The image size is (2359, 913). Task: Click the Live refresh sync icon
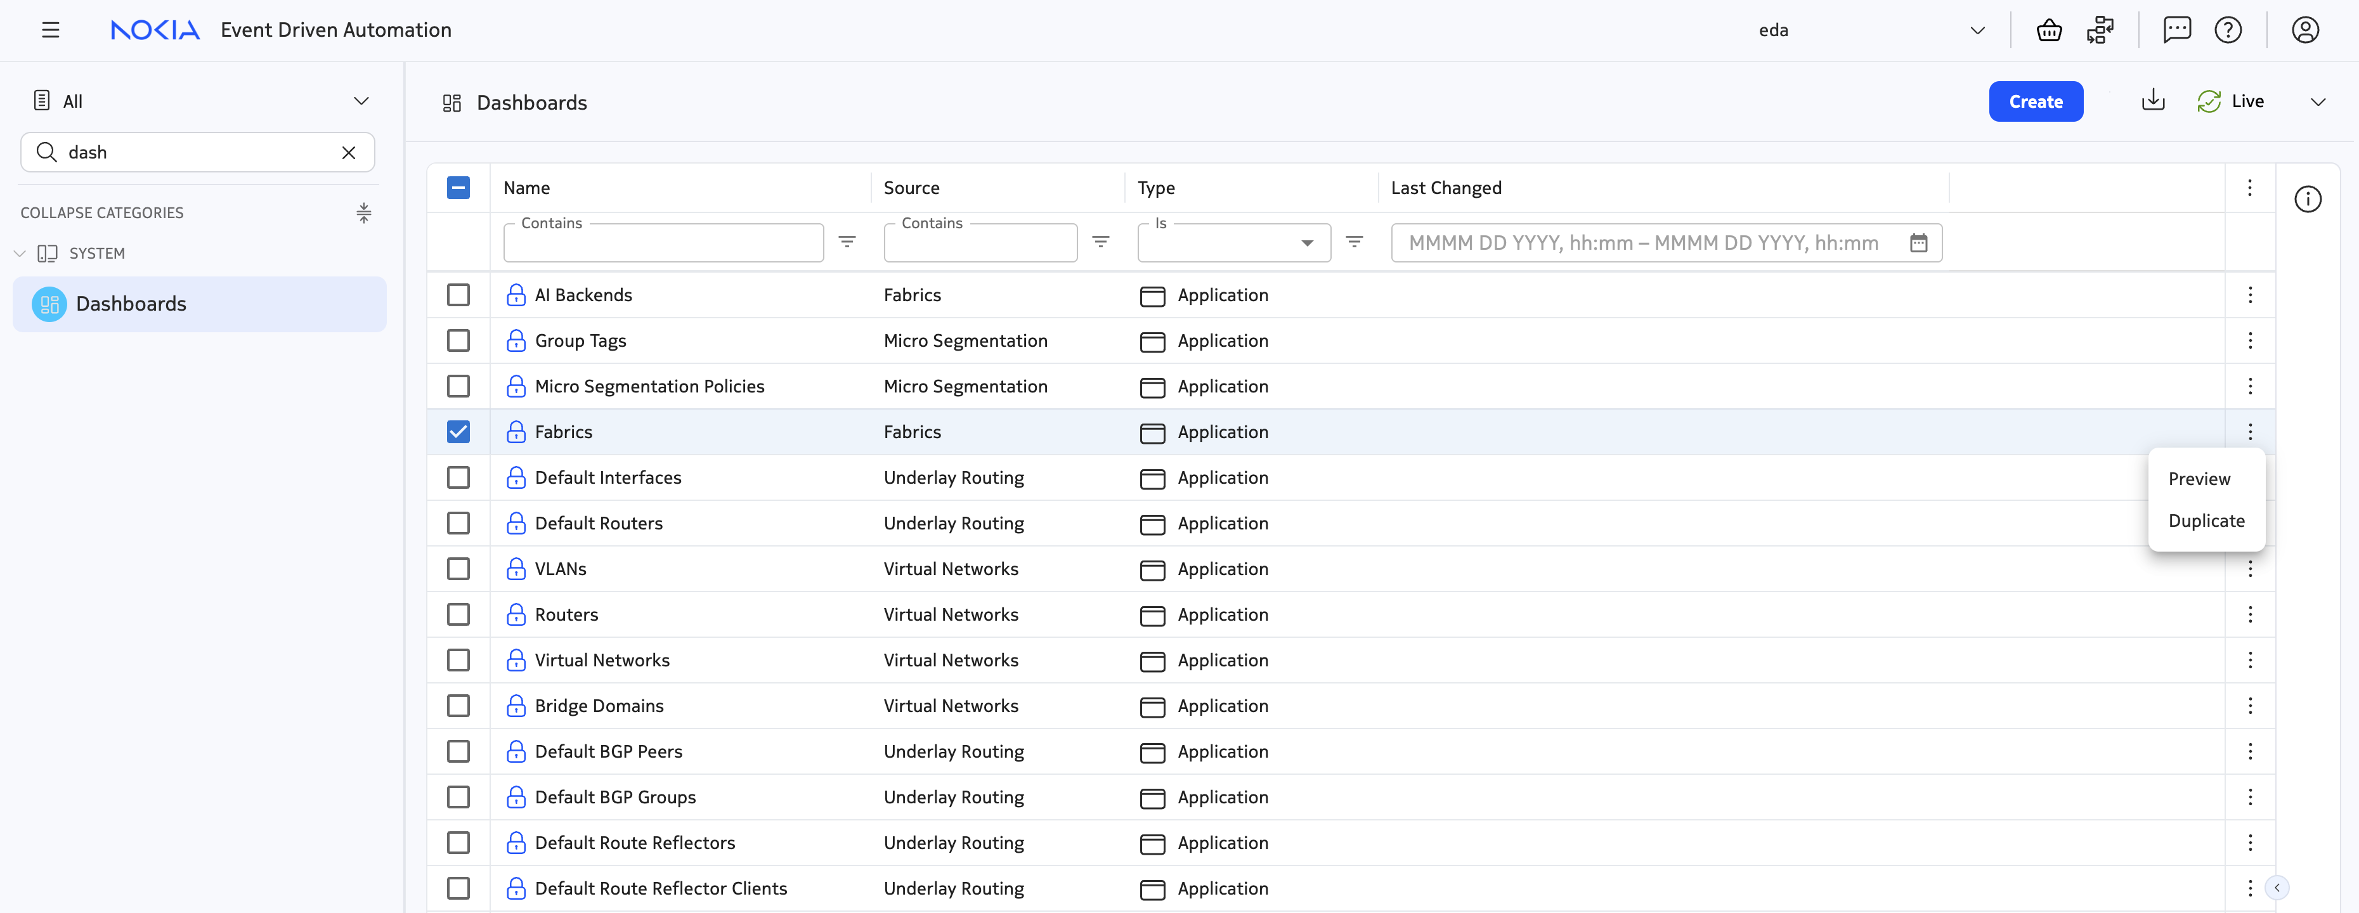pos(2209,101)
